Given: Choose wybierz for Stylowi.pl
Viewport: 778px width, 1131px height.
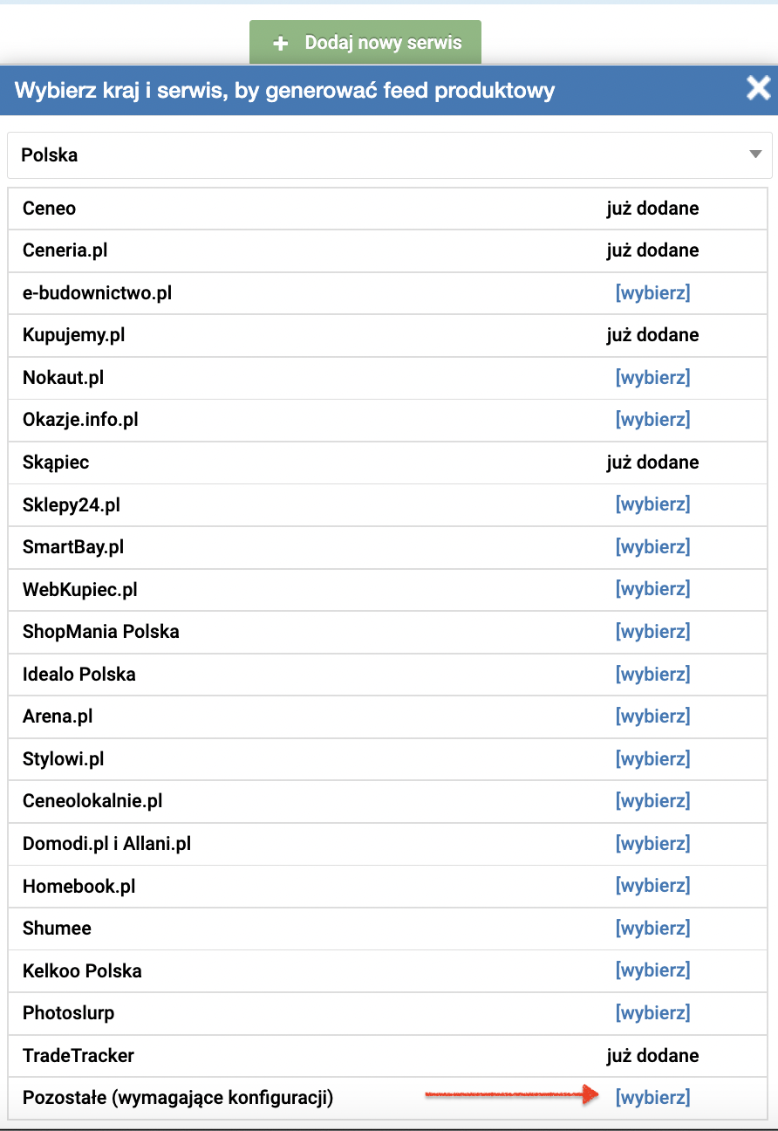Looking at the screenshot, I should (652, 759).
